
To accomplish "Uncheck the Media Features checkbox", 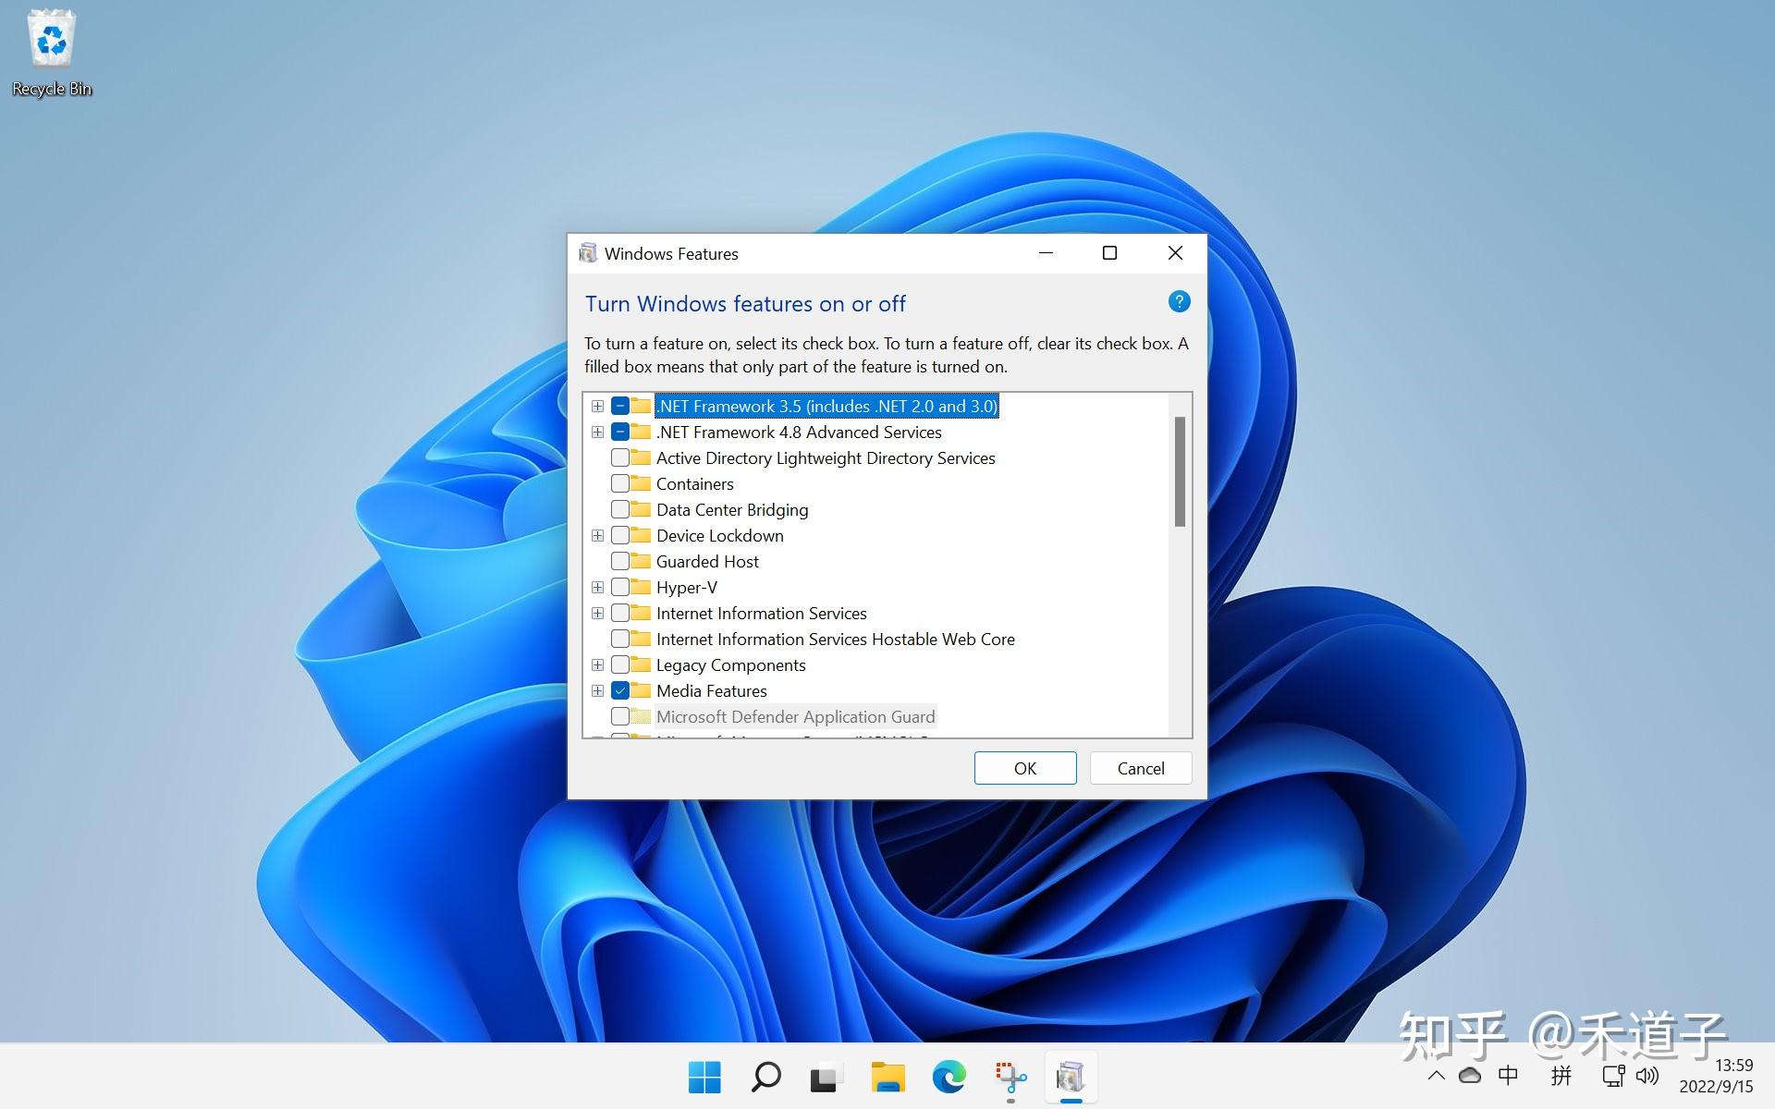I will pyautogui.click(x=620, y=690).
